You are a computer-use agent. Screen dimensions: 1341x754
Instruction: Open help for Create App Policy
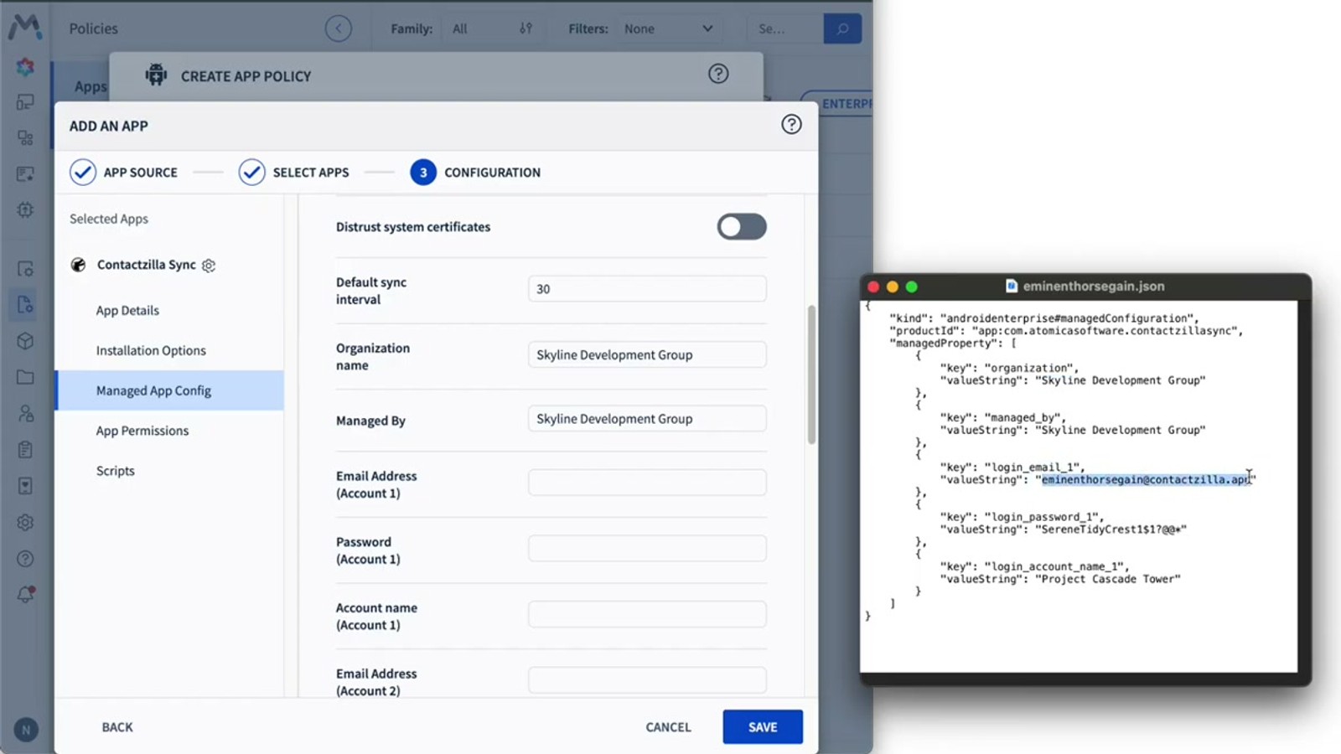tap(718, 74)
